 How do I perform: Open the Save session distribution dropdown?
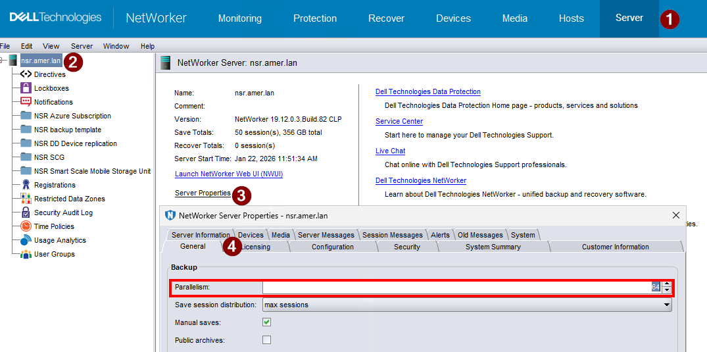click(467, 305)
